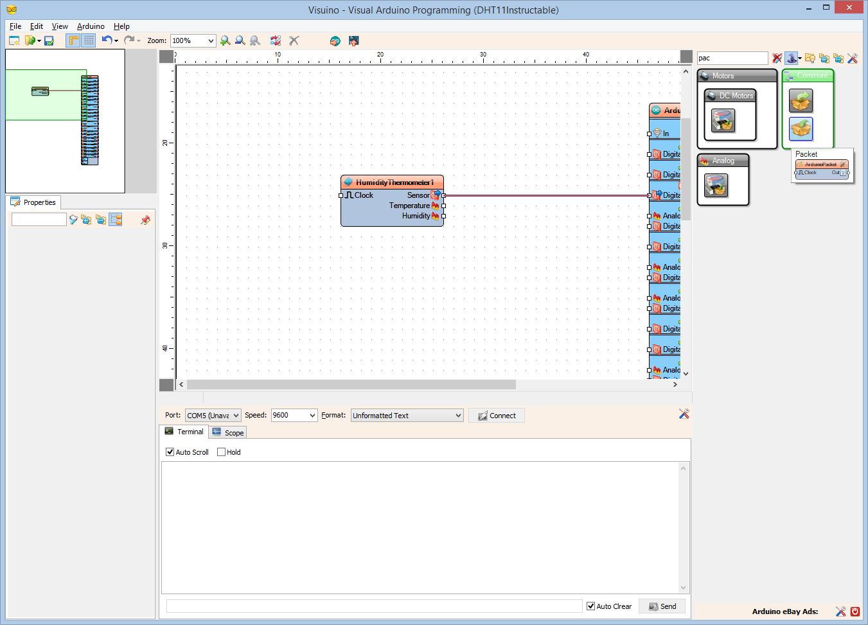
Task: Uncheck Auto Clear next to Send
Action: [x=590, y=606]
